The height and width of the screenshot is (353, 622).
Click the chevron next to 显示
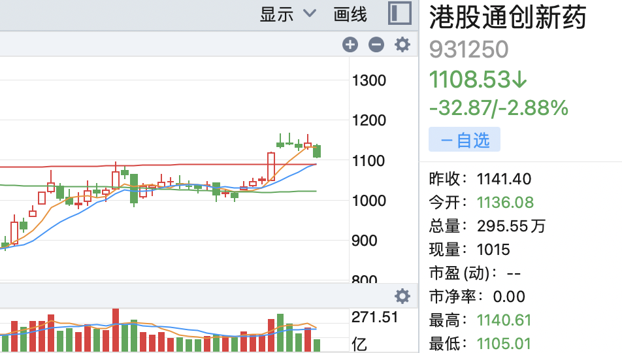click(310, 14)
